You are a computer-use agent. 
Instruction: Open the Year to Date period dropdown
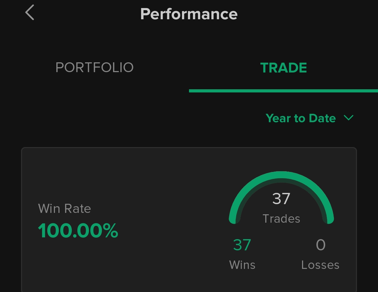(309, 118)
